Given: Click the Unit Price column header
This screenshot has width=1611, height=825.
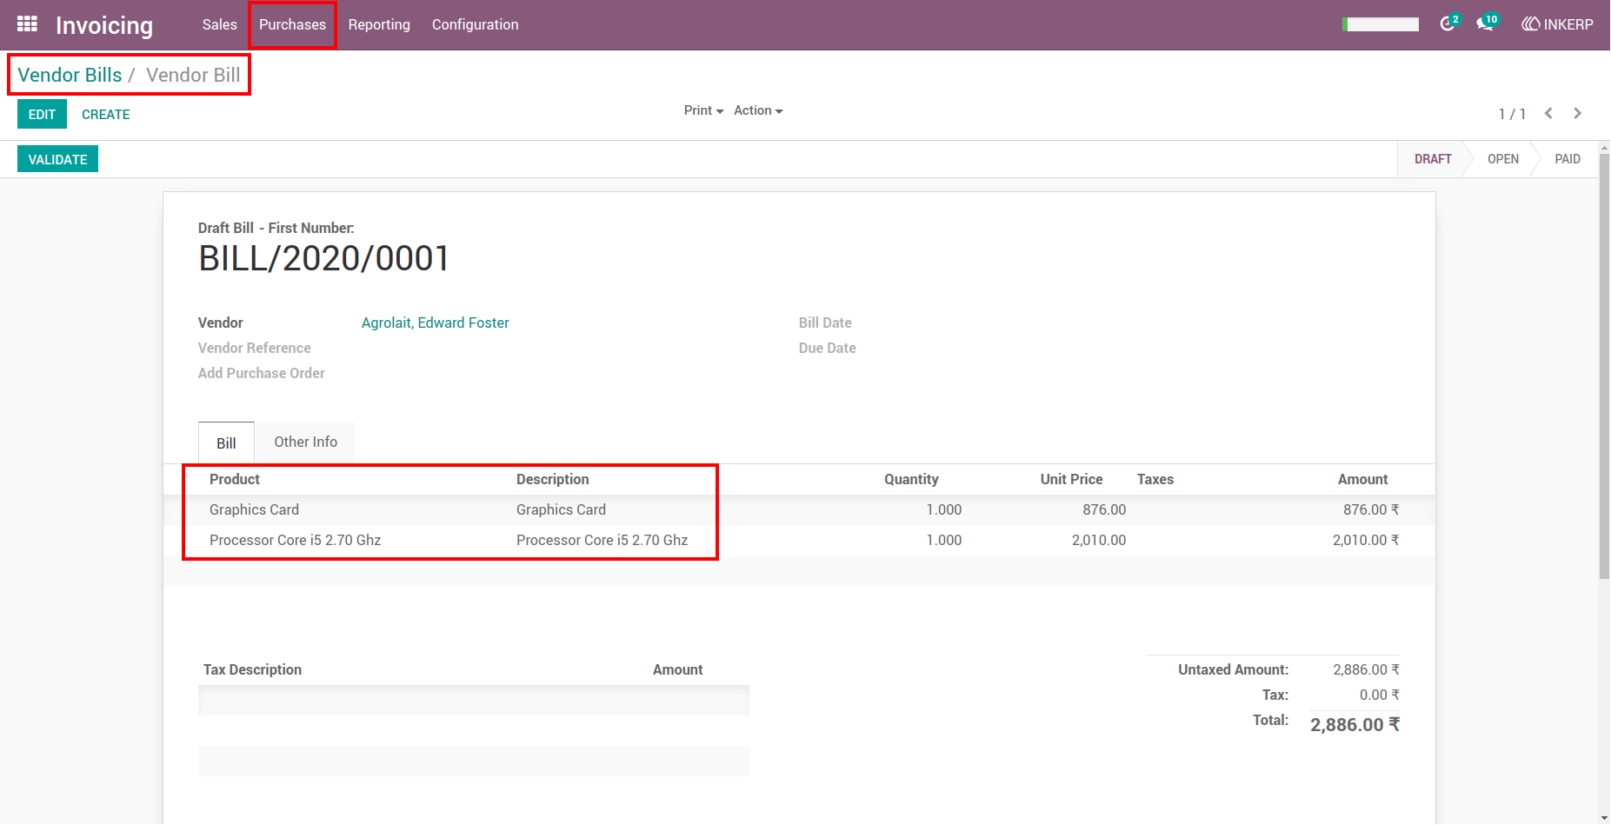Looking at the screenshot, I should (1071, 479).
